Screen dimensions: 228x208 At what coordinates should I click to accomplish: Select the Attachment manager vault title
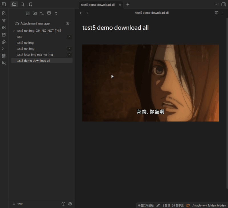coord(35,23)
